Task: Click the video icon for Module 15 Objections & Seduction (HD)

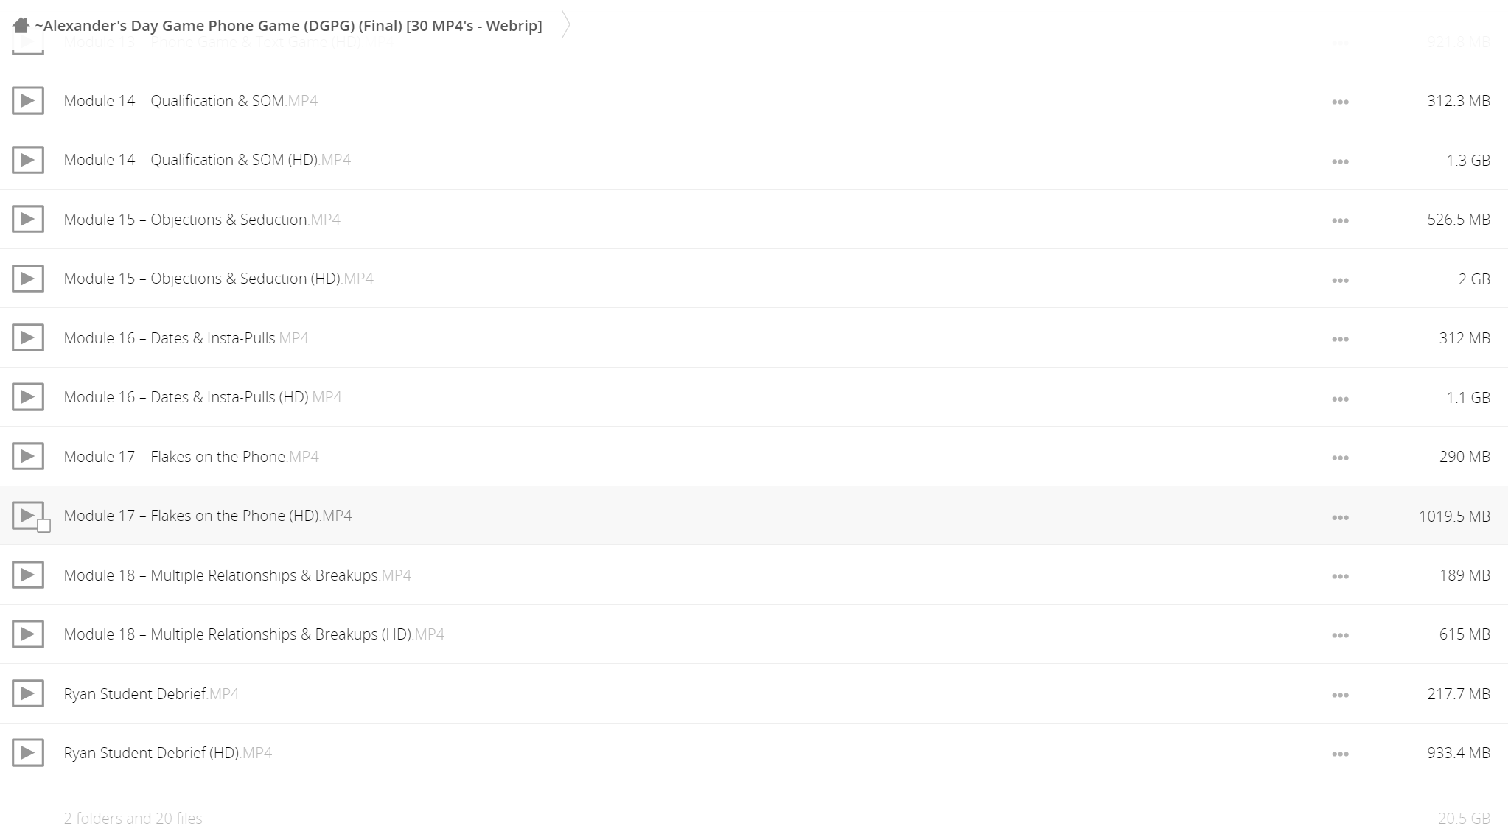Action: pos(28,279)
